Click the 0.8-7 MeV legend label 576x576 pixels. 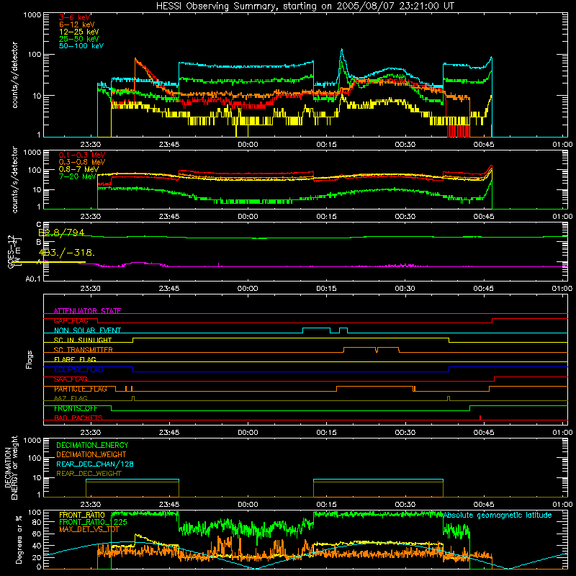(x=79, y=169)
